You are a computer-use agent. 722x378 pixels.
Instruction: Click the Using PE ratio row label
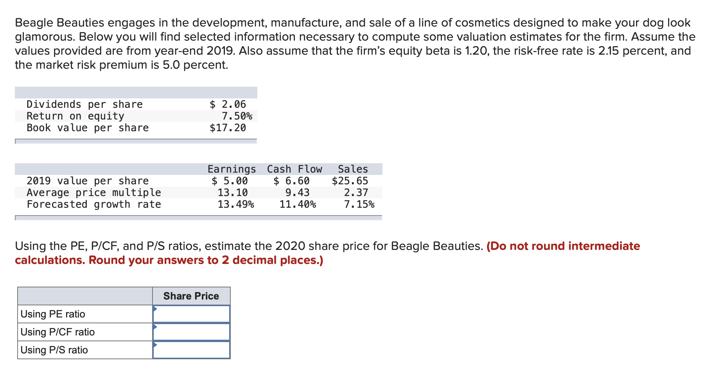coord(53,314)
